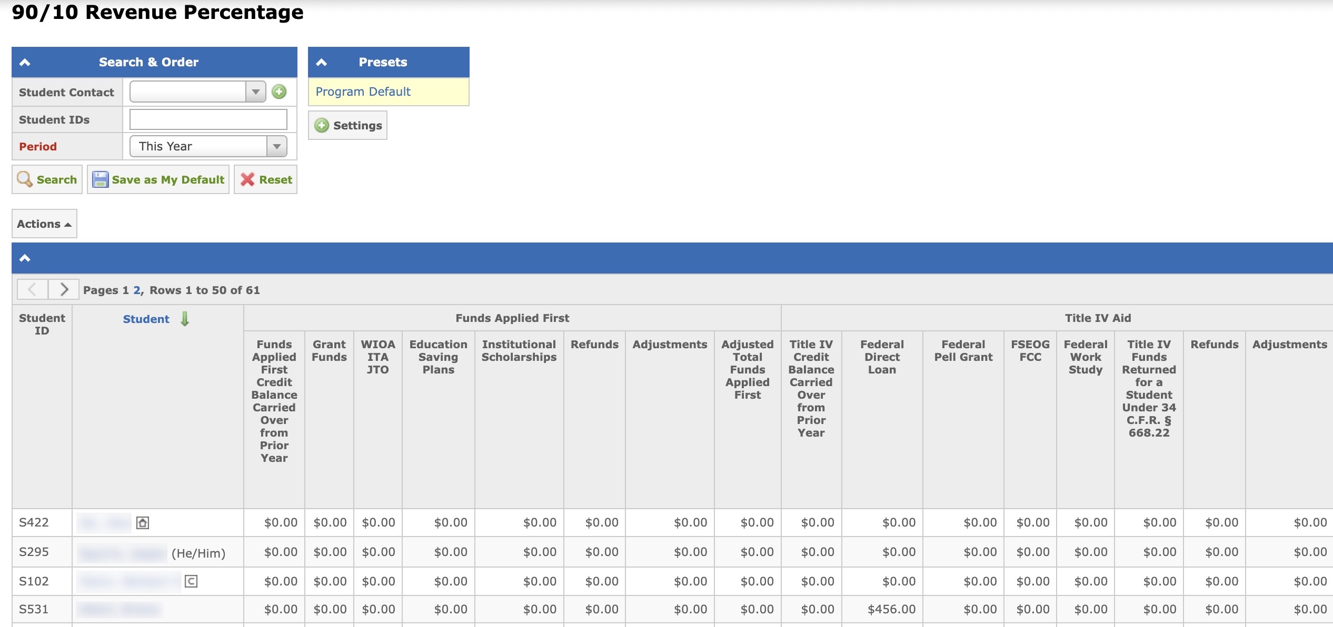1333x627 pixels.
Task: Go to page 2 of results
Action: 137,290
